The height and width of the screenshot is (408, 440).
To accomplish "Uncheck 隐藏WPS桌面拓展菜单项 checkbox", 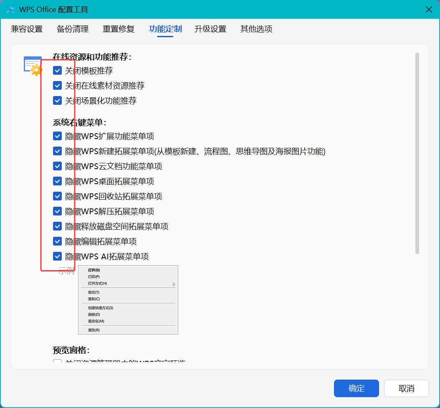I will point(57,181).
